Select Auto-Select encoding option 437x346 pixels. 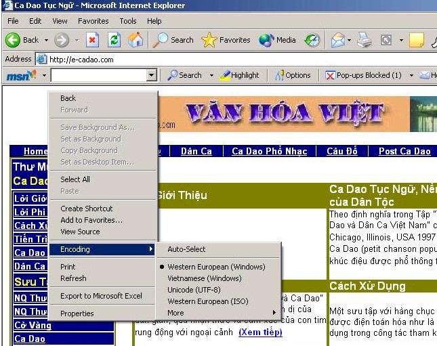pos(218,249)
